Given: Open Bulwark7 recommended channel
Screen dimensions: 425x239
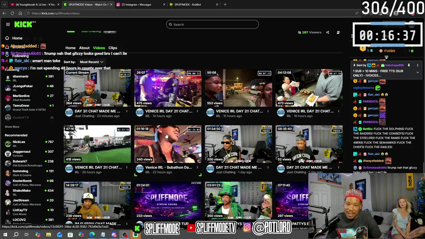Looking at the screenshot, I should [x=29, y=163].
